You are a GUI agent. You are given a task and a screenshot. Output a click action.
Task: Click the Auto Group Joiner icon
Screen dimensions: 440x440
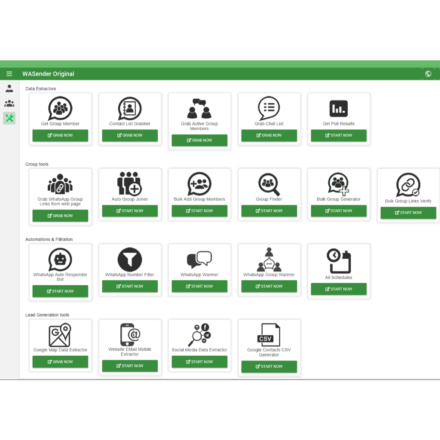[x=129, y=183]
